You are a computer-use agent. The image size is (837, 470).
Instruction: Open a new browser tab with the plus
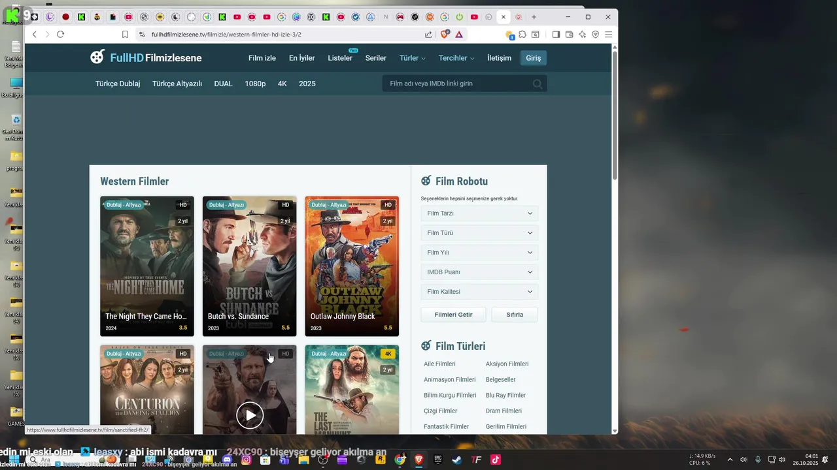[x=534, y=17]
